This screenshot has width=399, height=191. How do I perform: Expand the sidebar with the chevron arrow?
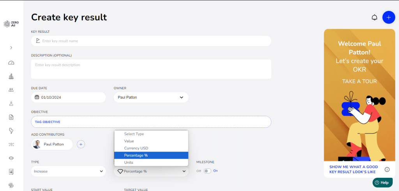point(11,48)
